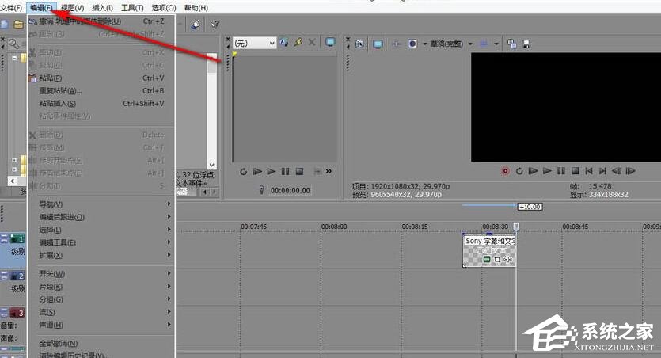661x358 pixels.
Task: Click the trimmer timecode field 00:00:00.00
Action: pos(290,191)
